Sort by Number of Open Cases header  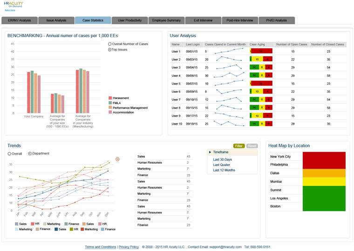(292, 44)
